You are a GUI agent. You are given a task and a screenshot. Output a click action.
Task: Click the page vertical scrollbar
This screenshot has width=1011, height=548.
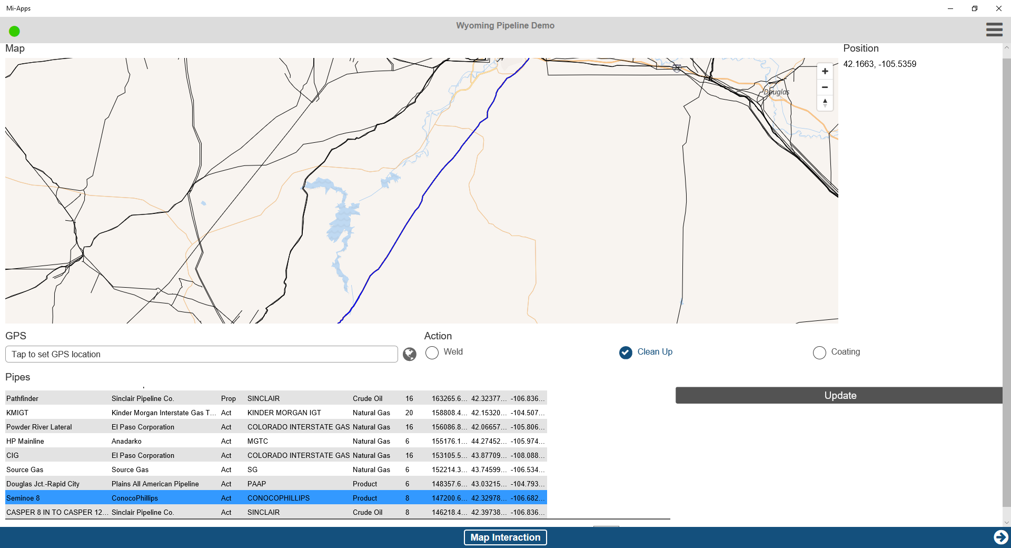click(x=1006, y=282)
